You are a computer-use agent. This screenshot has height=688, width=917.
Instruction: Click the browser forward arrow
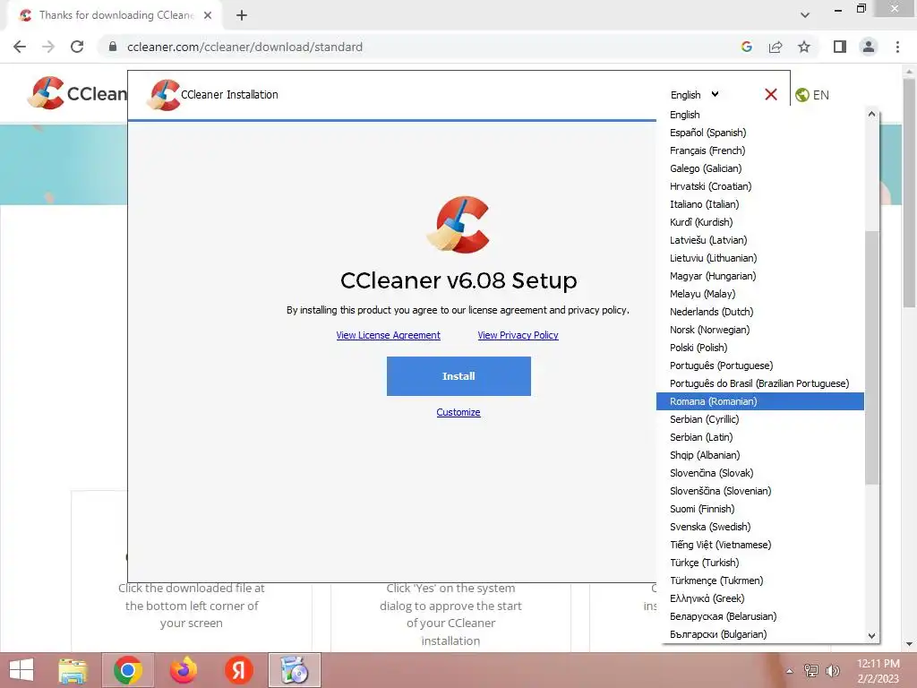(x=48, y=47)
